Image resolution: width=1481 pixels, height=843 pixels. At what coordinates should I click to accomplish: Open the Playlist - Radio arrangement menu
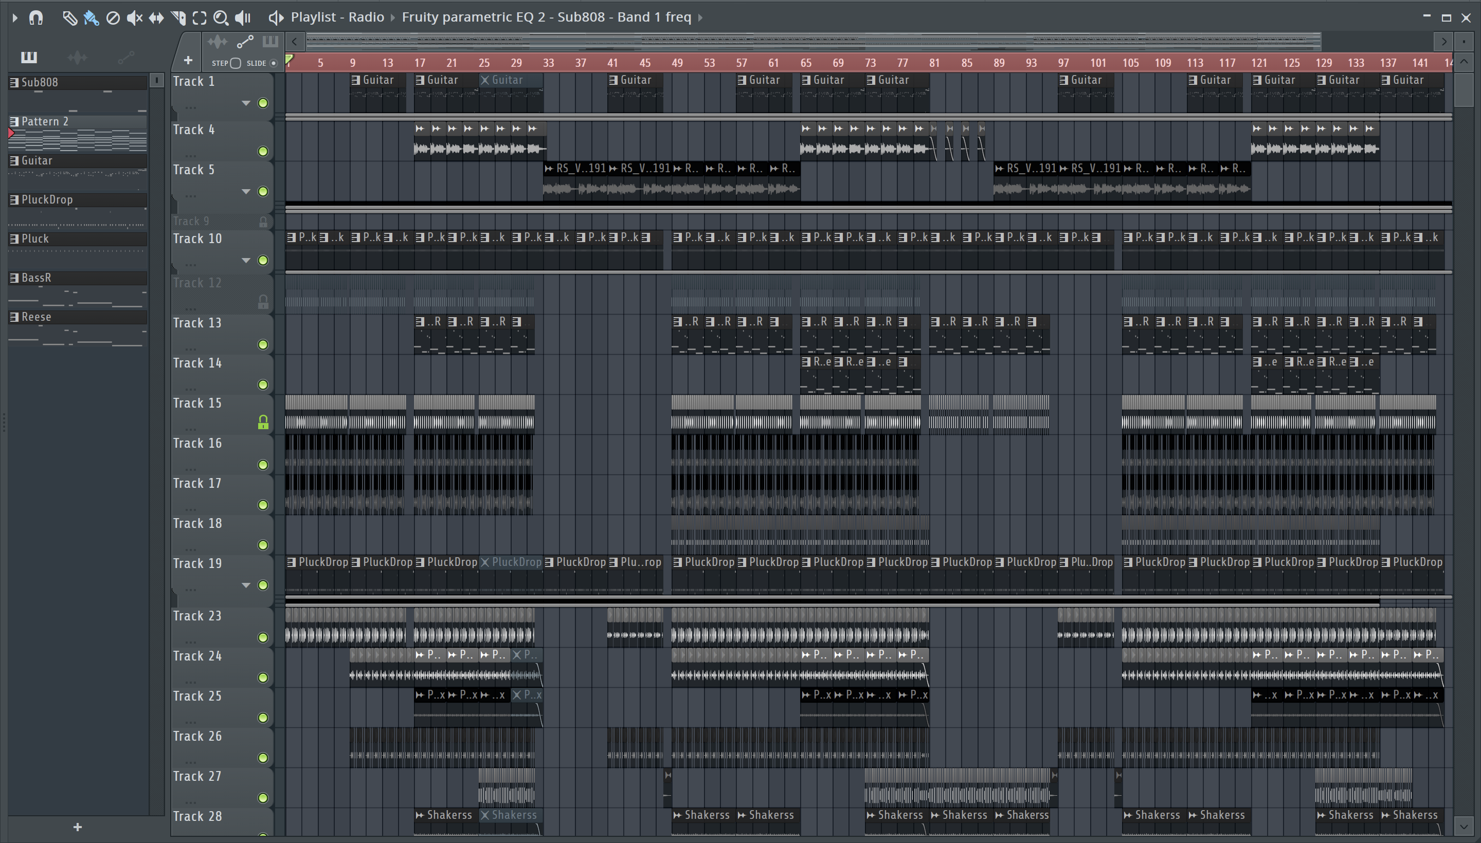tap(337, 17)
